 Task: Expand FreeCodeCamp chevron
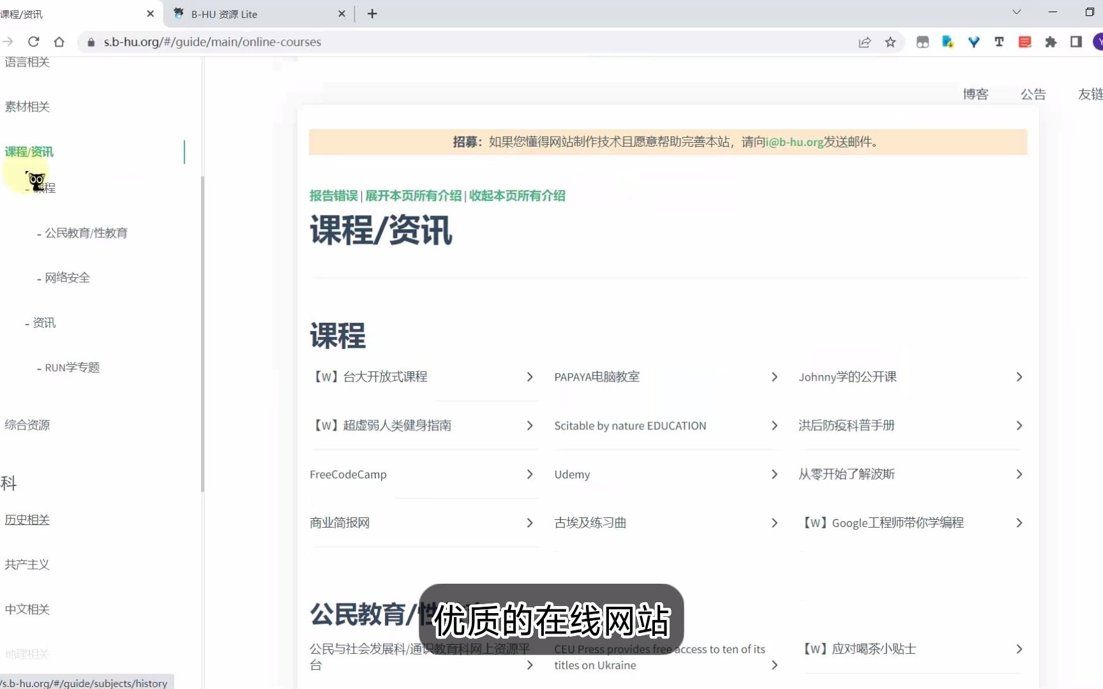(530, 474)
